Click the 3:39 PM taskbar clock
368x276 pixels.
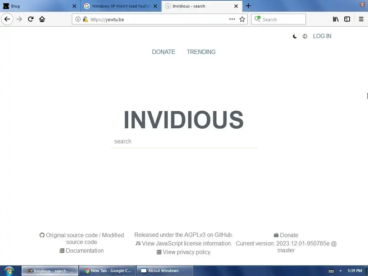pyautogui.click(x=355, y=271)
